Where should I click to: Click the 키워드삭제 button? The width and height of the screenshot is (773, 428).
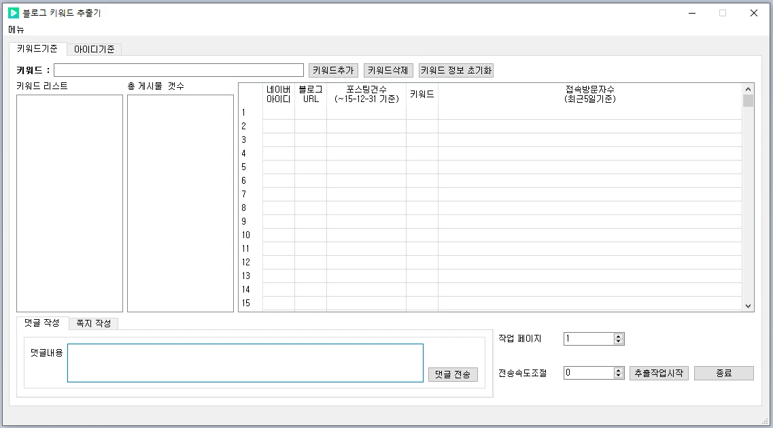tap(388, 69)
